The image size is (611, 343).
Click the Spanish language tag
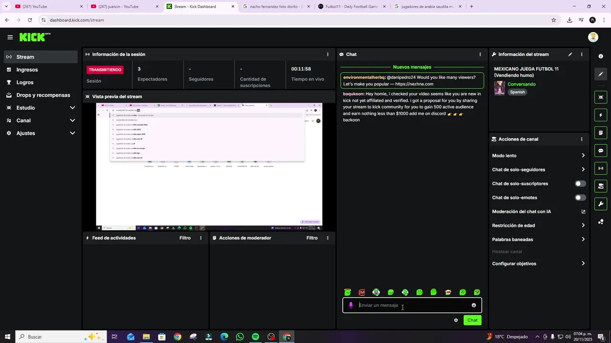pos(517,92)
